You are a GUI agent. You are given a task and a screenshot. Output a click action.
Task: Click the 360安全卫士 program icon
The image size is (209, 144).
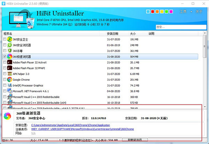pyautogui.click(x=10, y=39)
